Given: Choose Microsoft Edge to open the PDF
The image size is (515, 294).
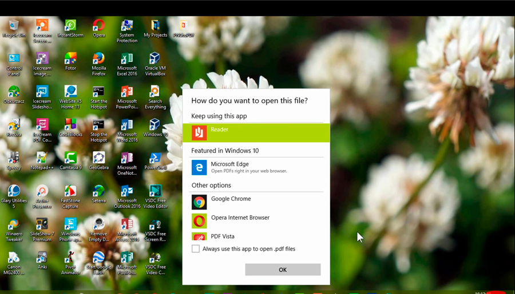Looking at the screenshot, I should [256, 167].
